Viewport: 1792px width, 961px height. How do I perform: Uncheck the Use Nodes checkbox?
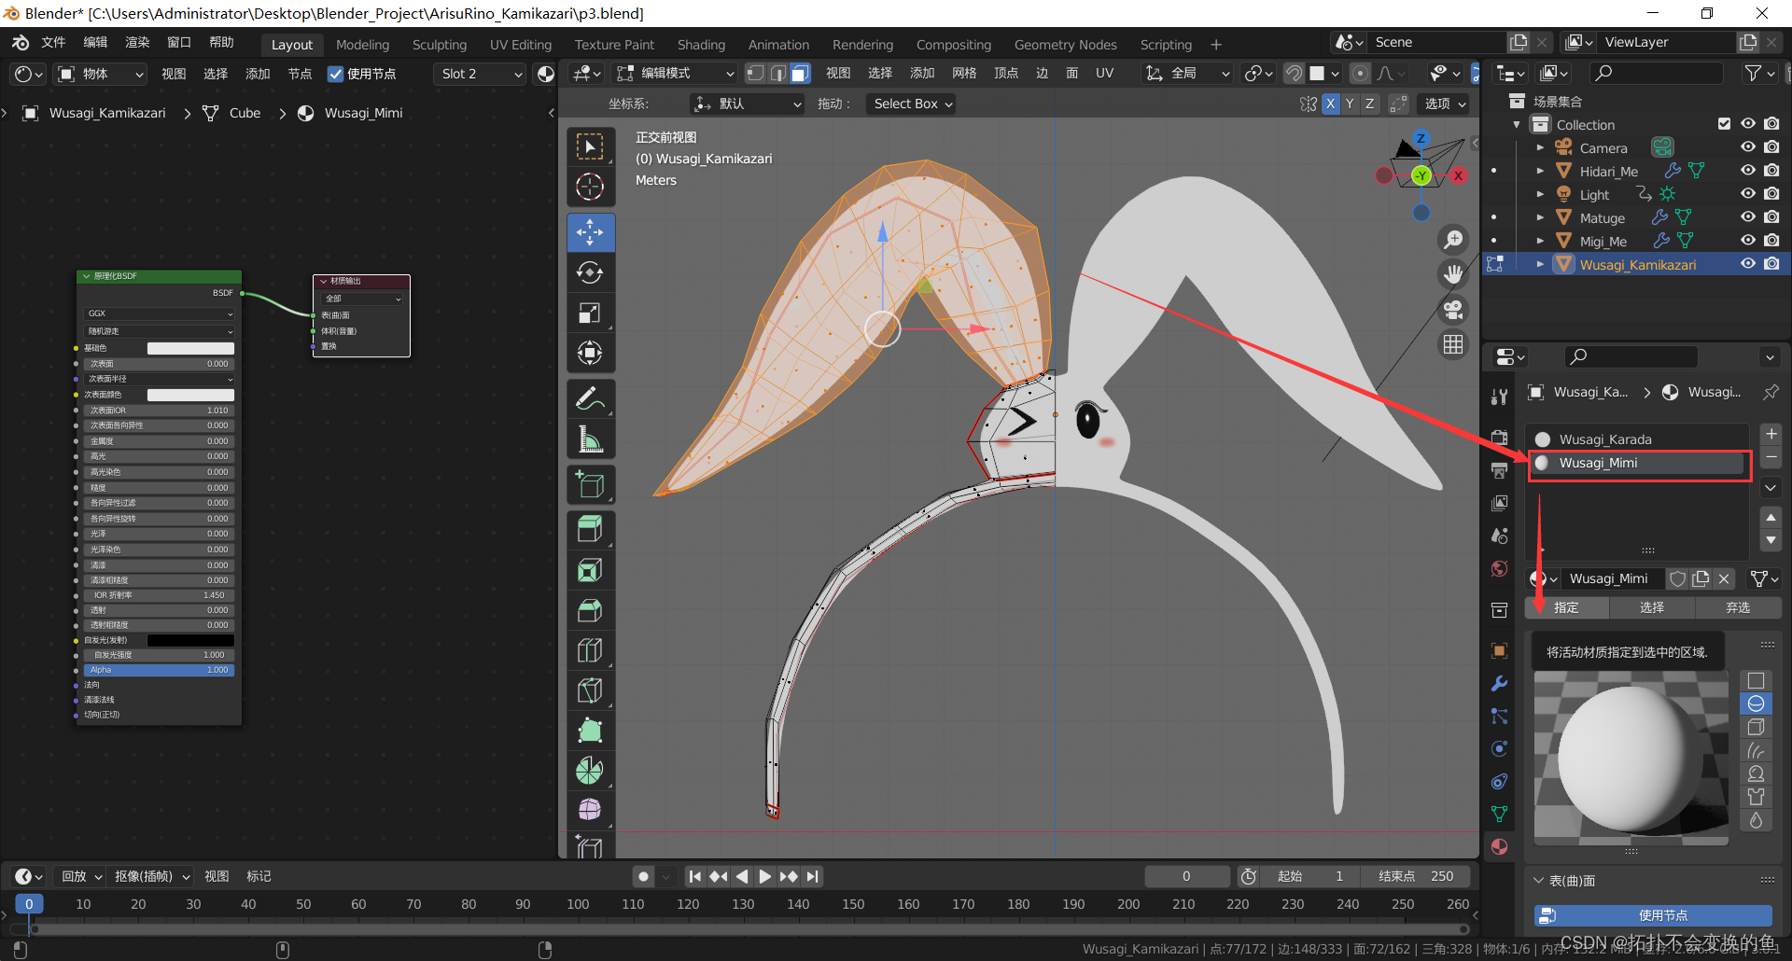point(336,74)
